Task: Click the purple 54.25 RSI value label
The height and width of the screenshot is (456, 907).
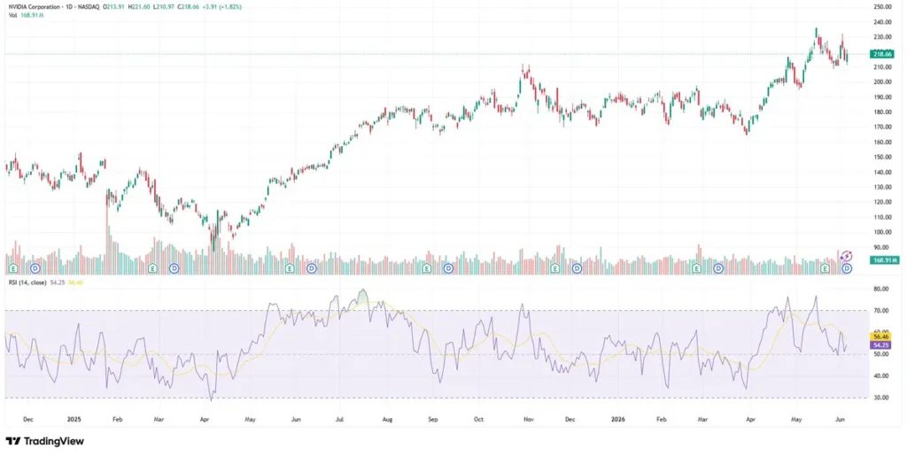Action: click(x=882, y=344)
